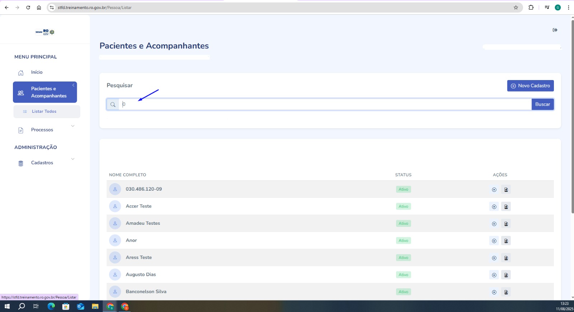Click view icon for Augusto Dias row

[x=494, y=275]
